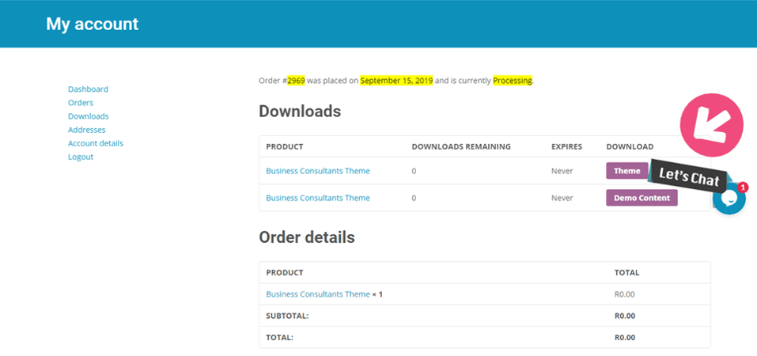Click the highlighted date September 15, 2019
The image size is (757, 356).
click(x=396, y=81)
